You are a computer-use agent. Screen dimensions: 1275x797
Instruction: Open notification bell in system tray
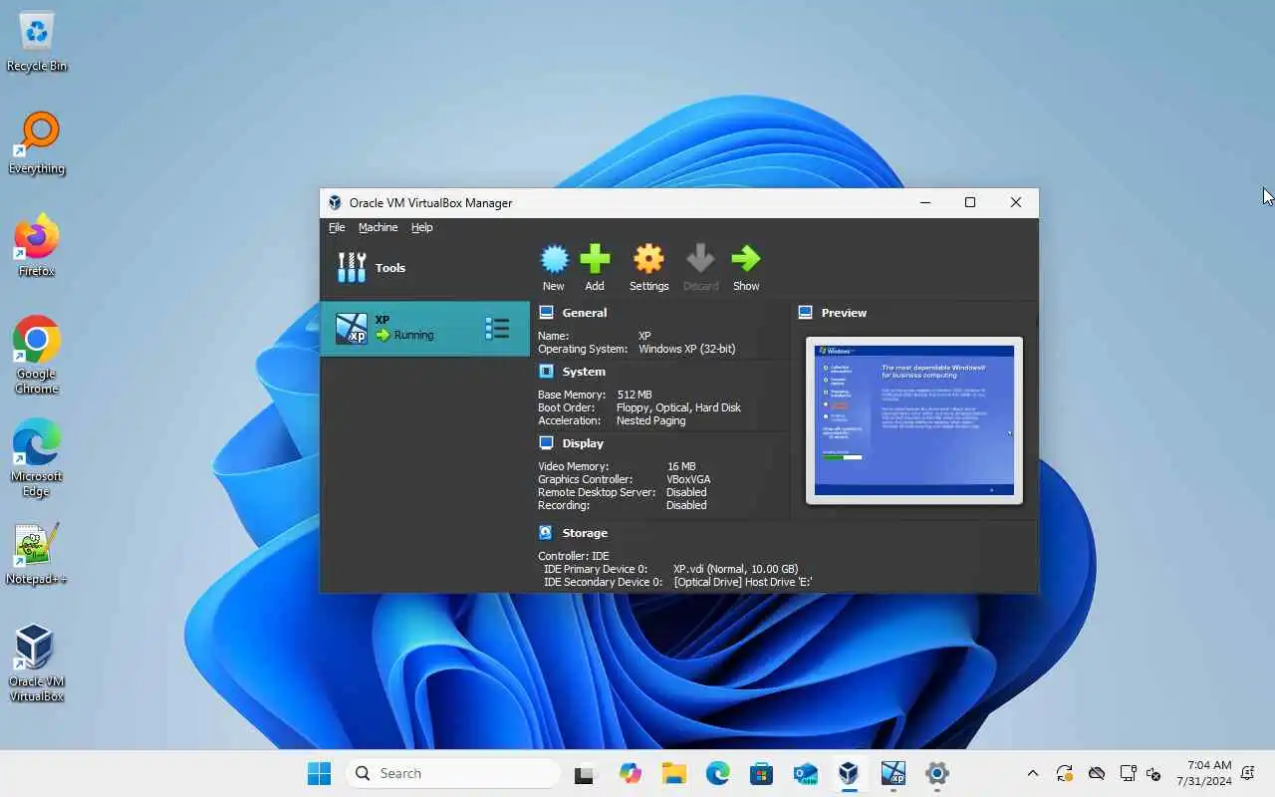[x=1248, y=773]
